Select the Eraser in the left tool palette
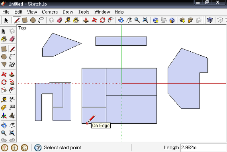 pyautogui.click(x=12, y=39)
